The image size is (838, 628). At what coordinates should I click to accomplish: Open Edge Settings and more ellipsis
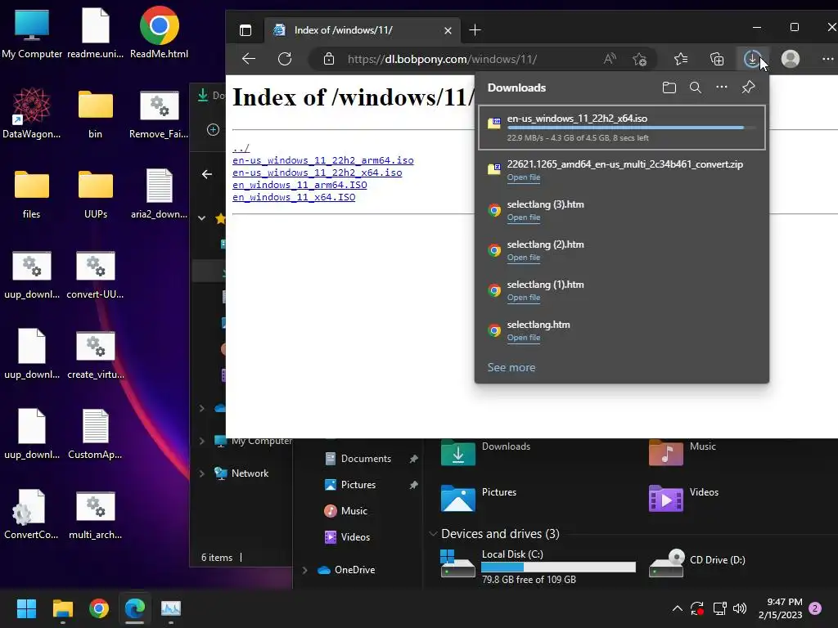click(x=827, y=59)
